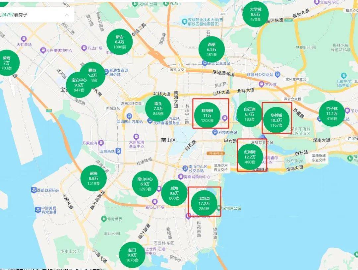Click the 新城立交 label
The image size is (358, 270).
(x=113, y=108)
